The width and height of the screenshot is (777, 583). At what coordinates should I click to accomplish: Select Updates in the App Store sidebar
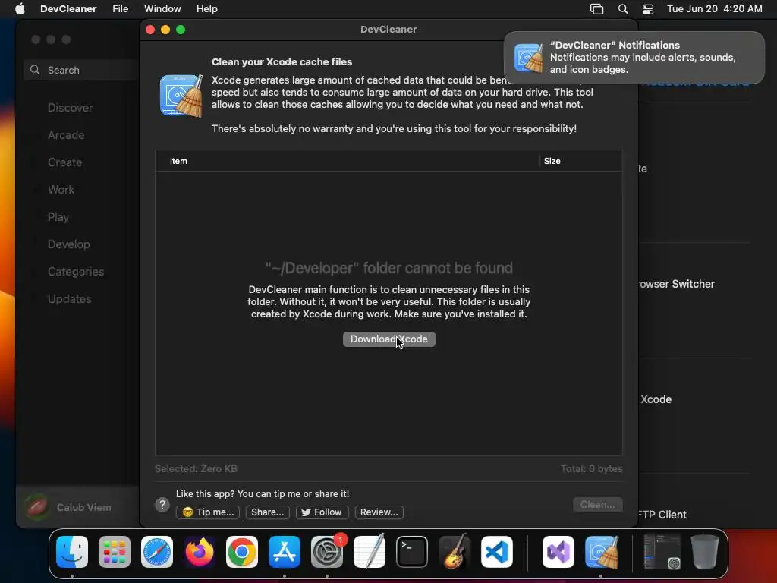point(69,299)
